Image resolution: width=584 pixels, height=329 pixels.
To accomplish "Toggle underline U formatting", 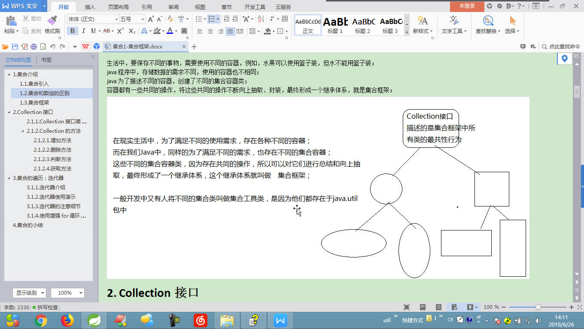I will pyautogui.click(x=93, y=31).
